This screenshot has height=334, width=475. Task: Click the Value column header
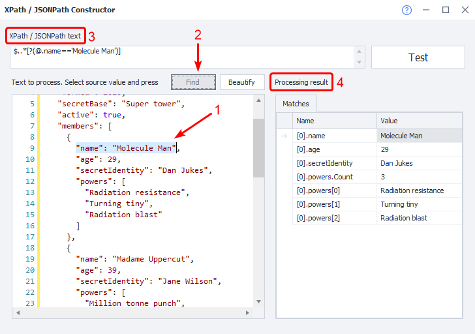(x=420, y=121)
